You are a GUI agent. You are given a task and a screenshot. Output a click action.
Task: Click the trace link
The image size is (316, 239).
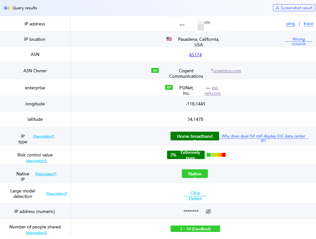click(x=308, y=24)
